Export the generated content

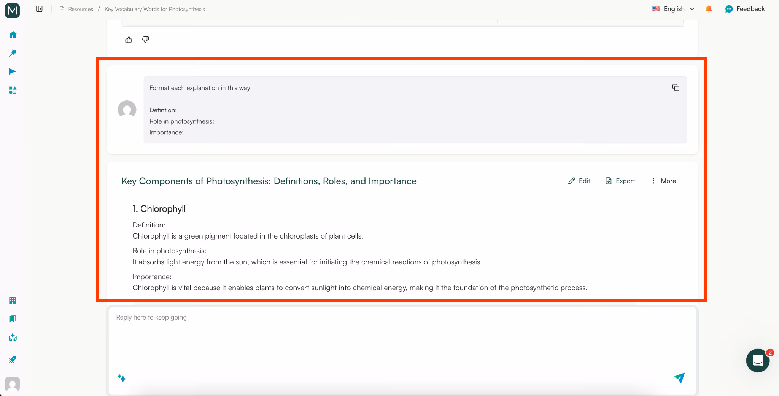[620, 181]
